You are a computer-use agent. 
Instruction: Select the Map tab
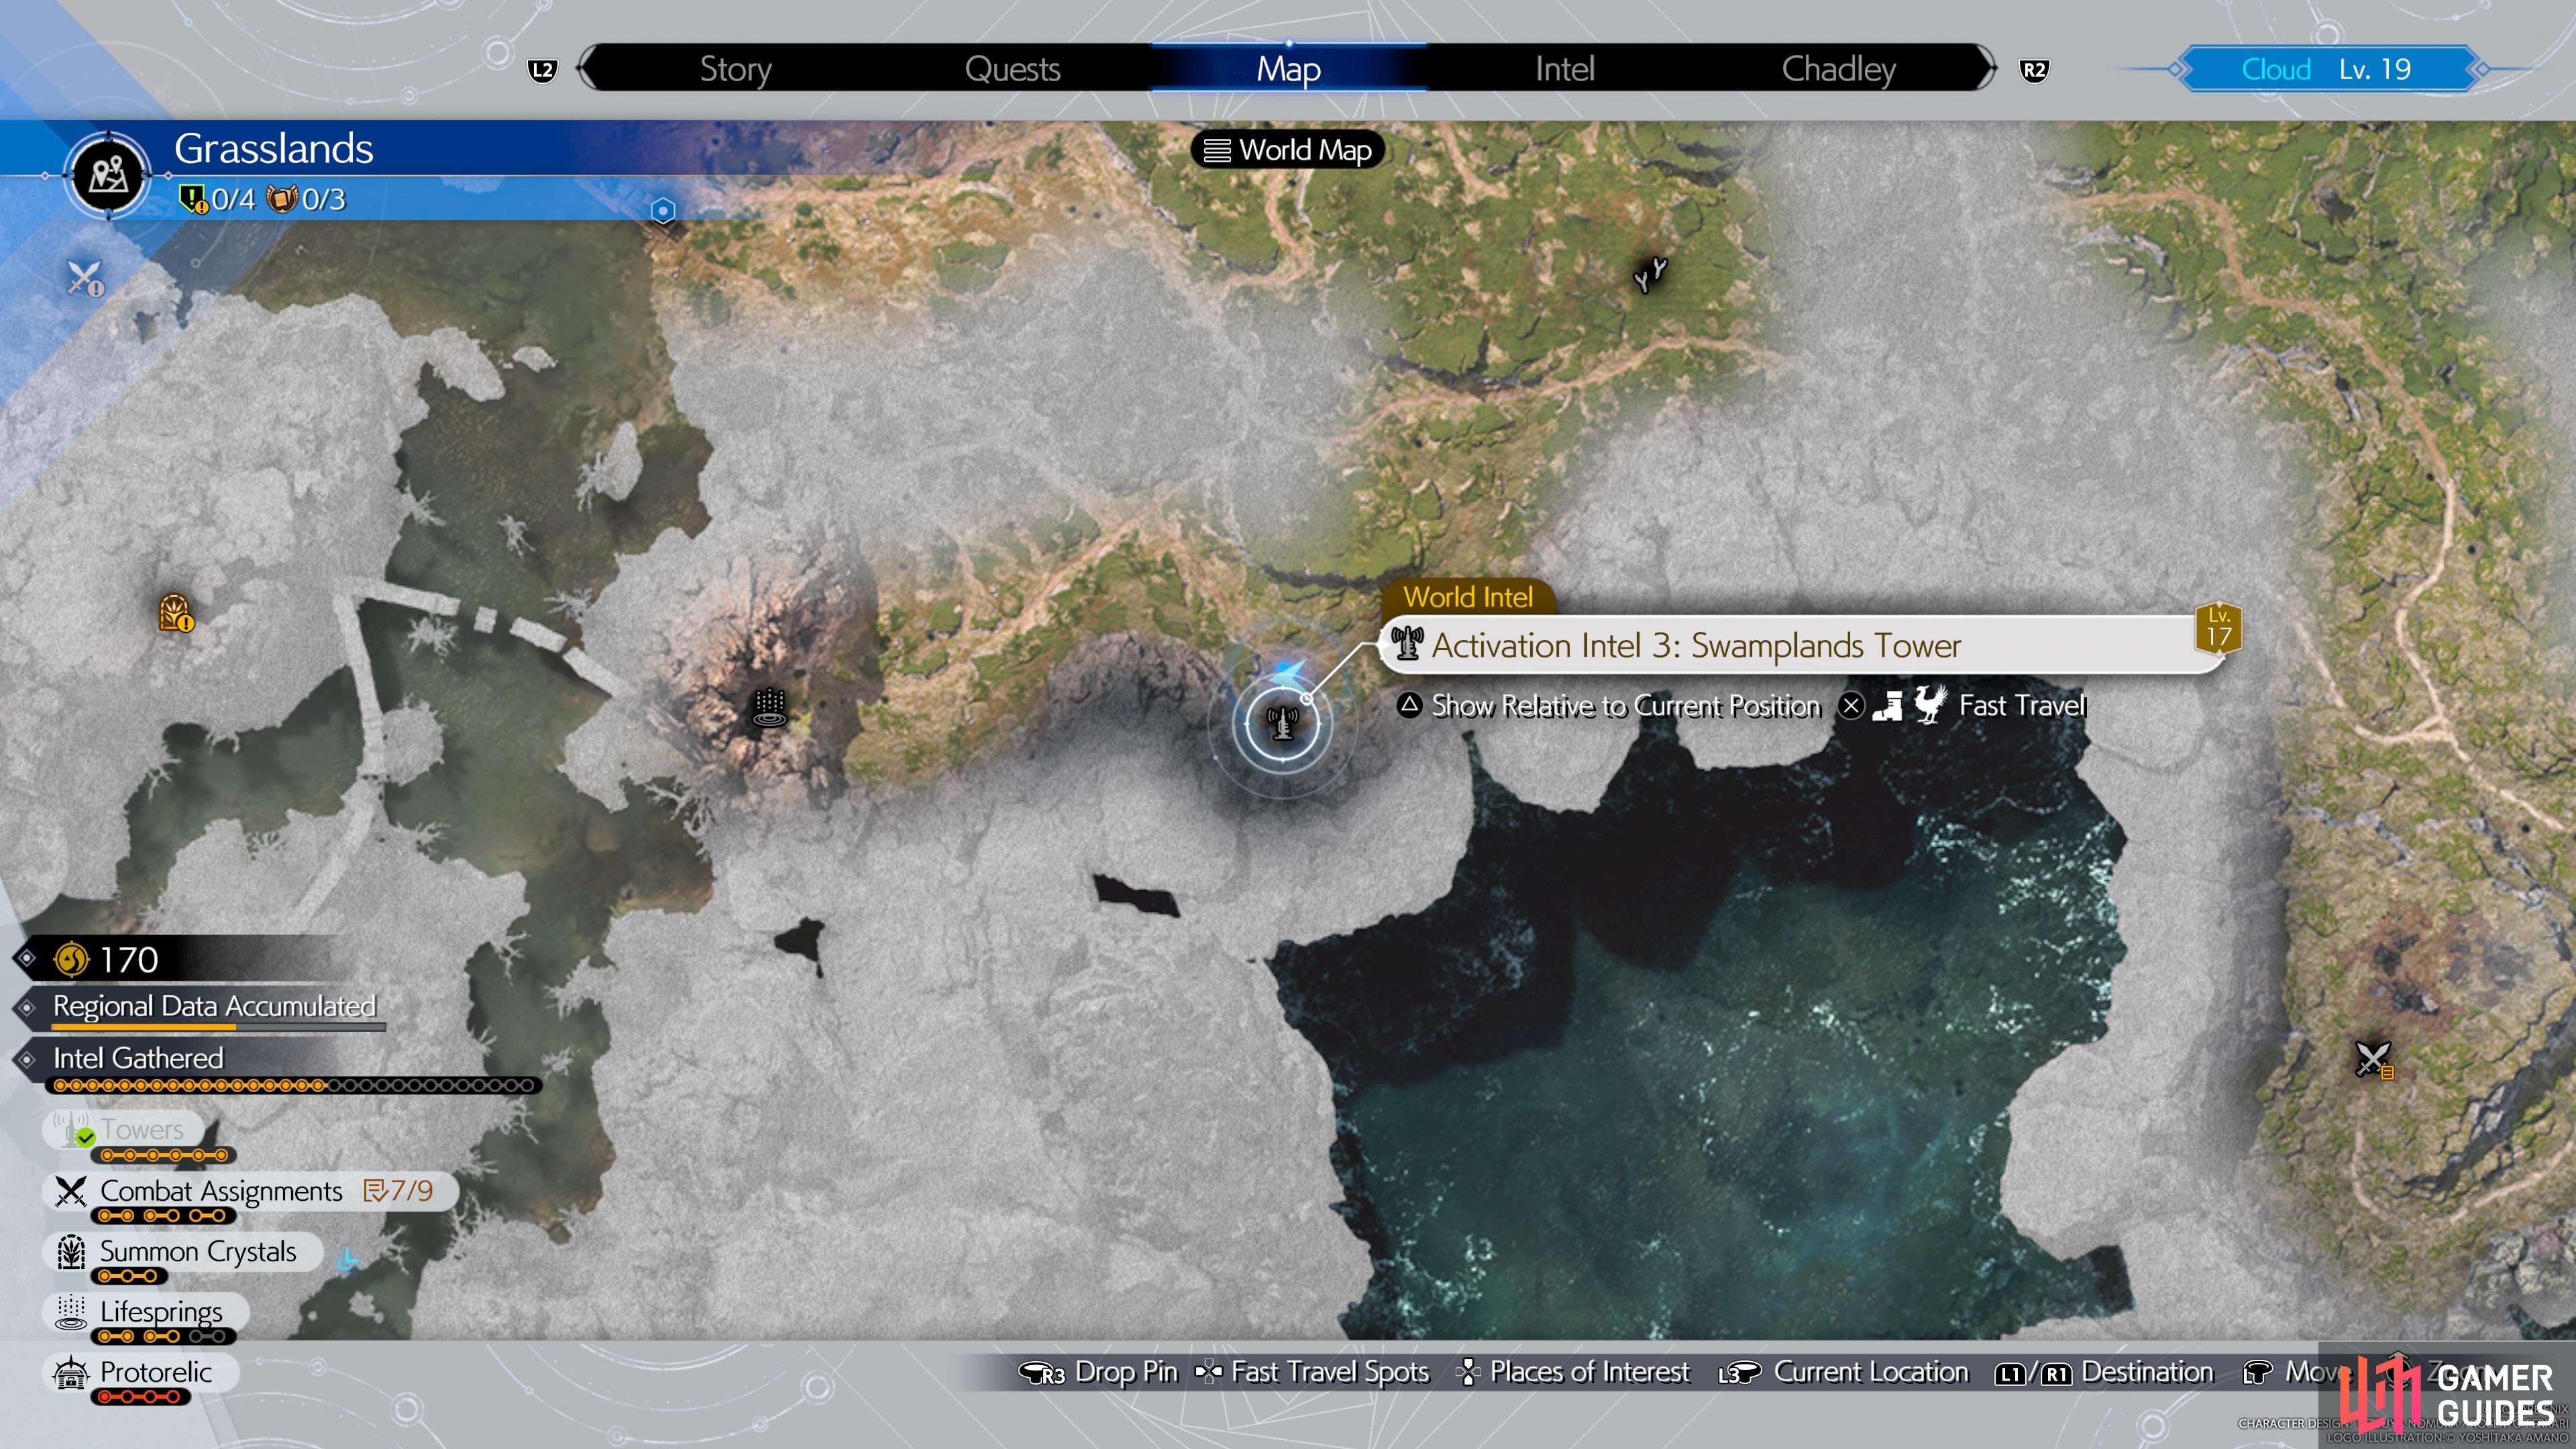click(x=1288, y=69)
